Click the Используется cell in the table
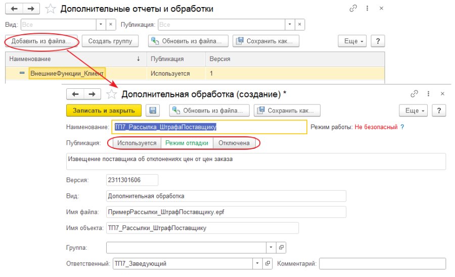The height and width of the screenshot is (277, 455). pyautogui.click(x=176, y=73)
